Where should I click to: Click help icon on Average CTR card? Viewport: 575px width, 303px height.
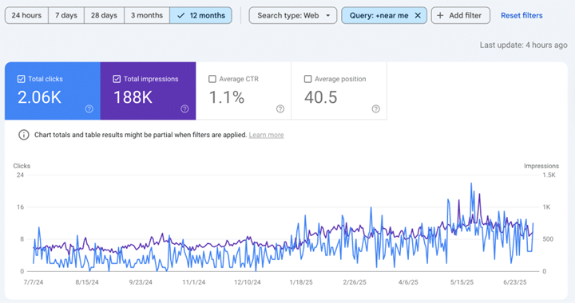tap(280, 108)
